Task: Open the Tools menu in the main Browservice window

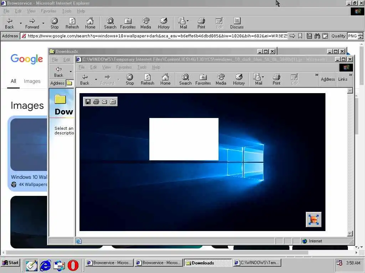Action: coord(67,11)
